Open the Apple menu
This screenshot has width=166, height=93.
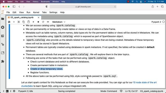4,2
